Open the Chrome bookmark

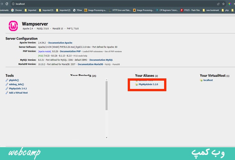tap(17, 10)
